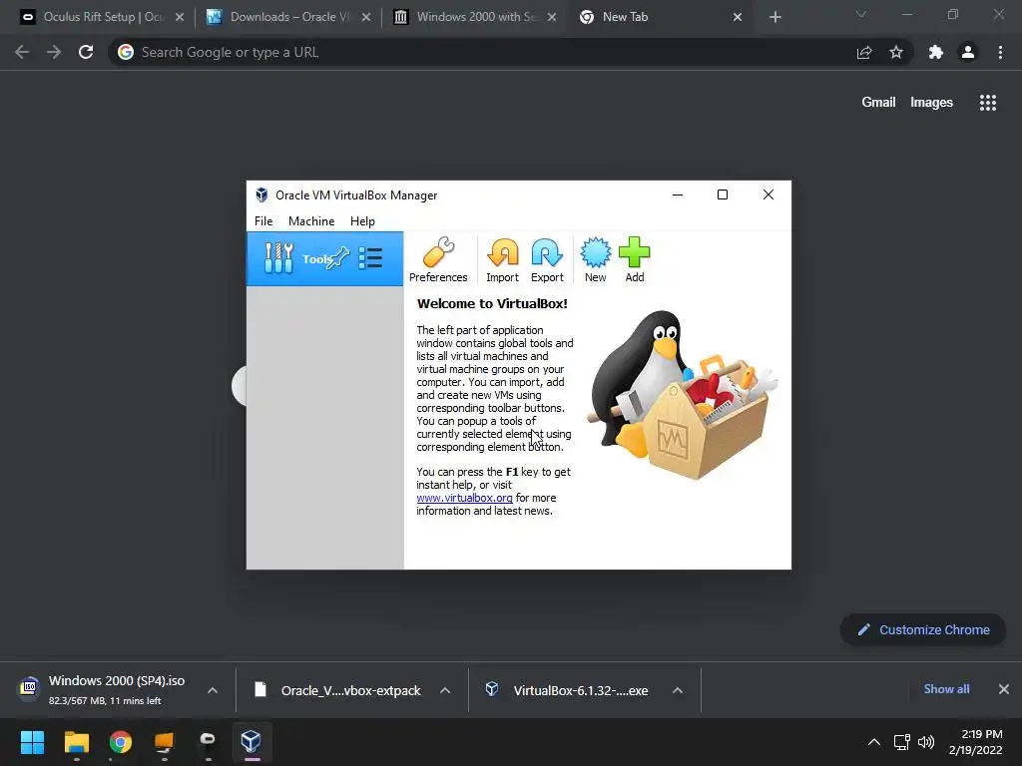Open the Machine menu

pyautogui.click(x=311, y=220)
